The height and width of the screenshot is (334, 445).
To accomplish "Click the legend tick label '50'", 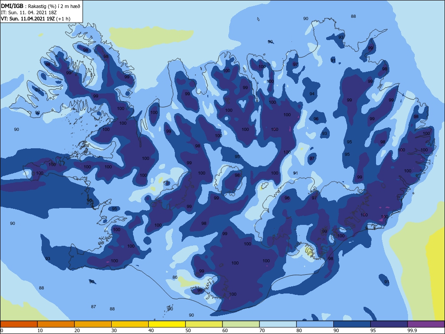I will pyautogui.click(x=188, y=330).
